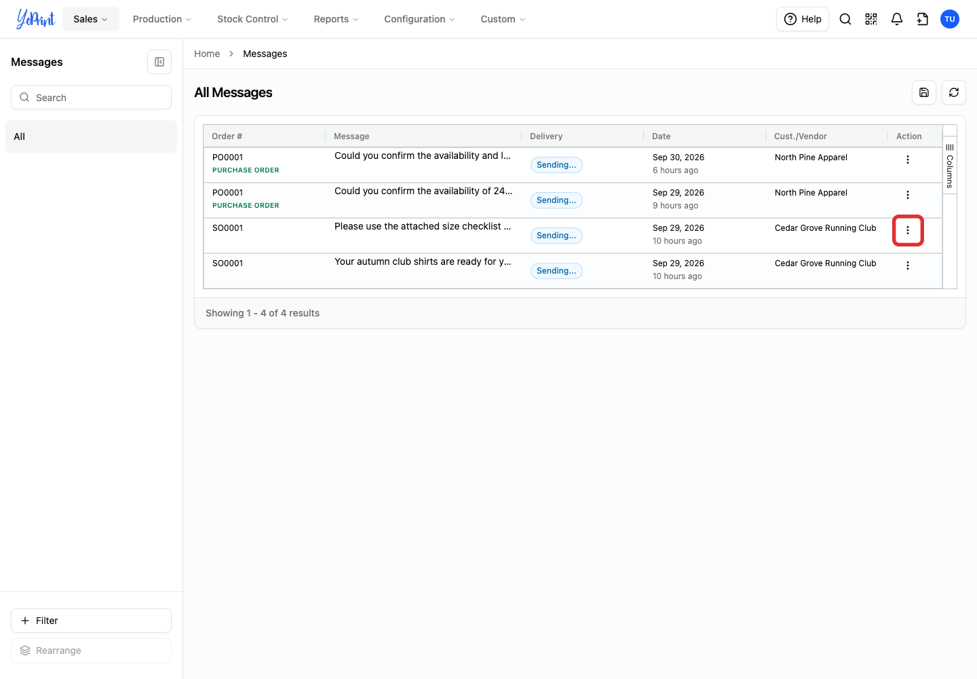This screenshot has width=977, height=679.
Task: Click the Help button
Action: [x=803, y=19]
